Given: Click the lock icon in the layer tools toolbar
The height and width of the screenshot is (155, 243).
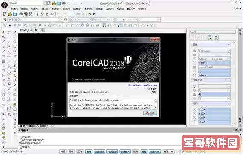Looking at the screenshot, I should coord(10,25).
